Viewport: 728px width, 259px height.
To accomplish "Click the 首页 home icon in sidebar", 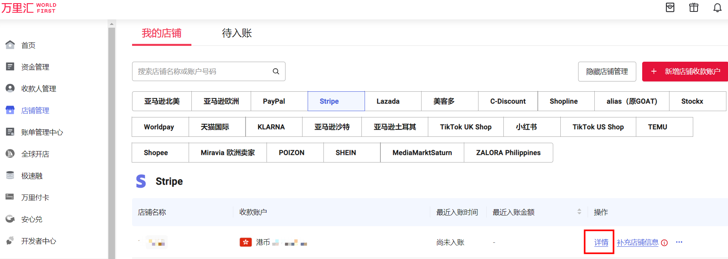I will tap(10, 45).
